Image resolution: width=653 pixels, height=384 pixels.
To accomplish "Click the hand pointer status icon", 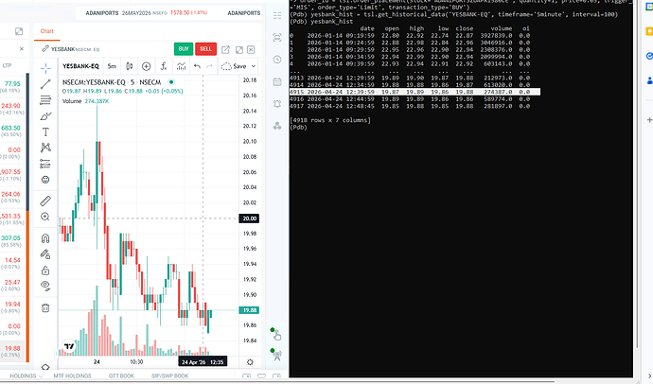I will (276, 334).
